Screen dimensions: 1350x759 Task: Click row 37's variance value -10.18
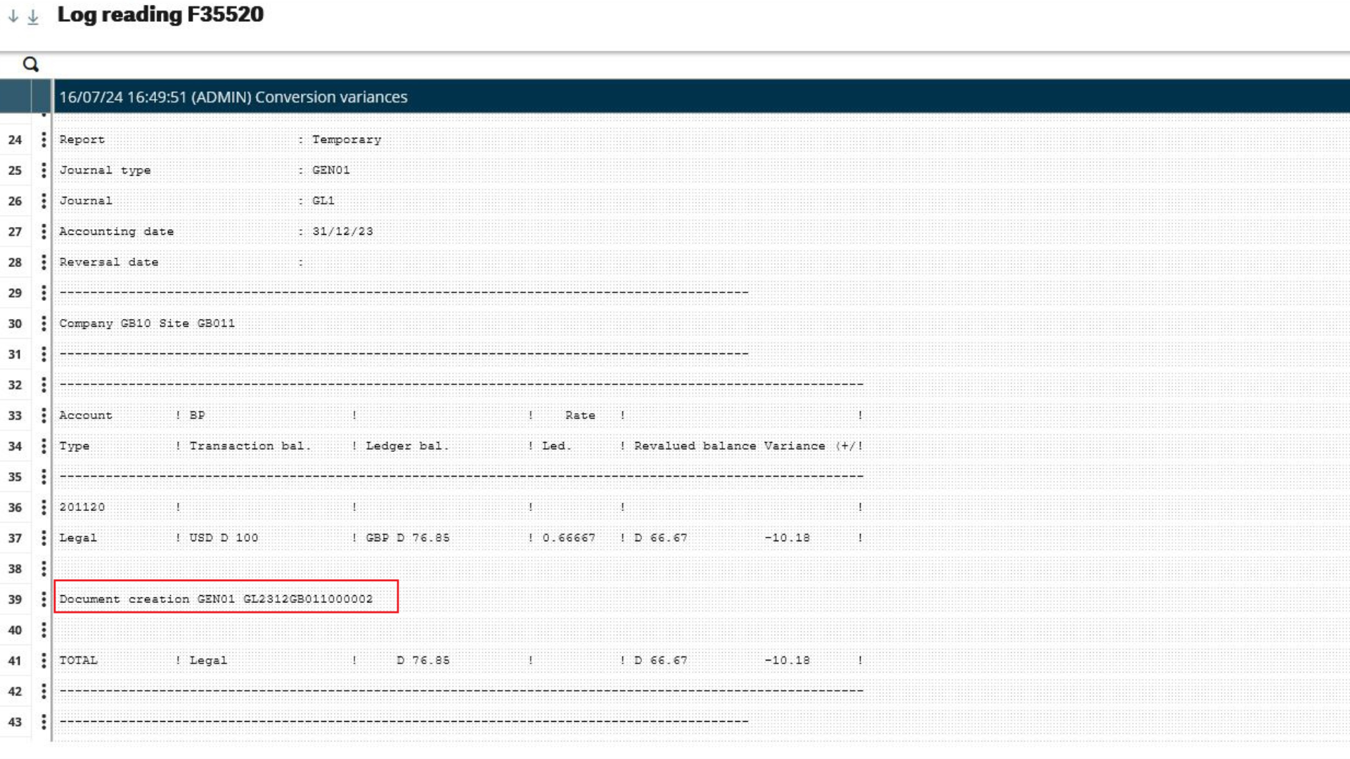787,538
